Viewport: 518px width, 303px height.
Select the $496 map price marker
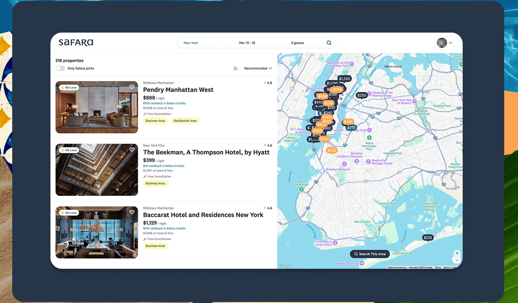tap(348, 122)
